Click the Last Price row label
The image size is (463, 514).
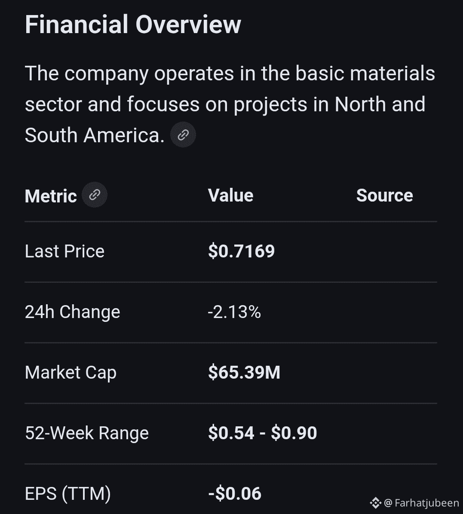[x=64, y=251]
